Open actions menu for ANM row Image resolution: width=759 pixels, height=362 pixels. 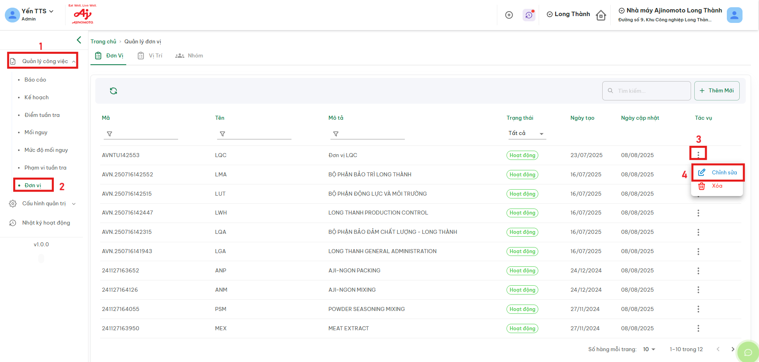[x=698, y=290]
